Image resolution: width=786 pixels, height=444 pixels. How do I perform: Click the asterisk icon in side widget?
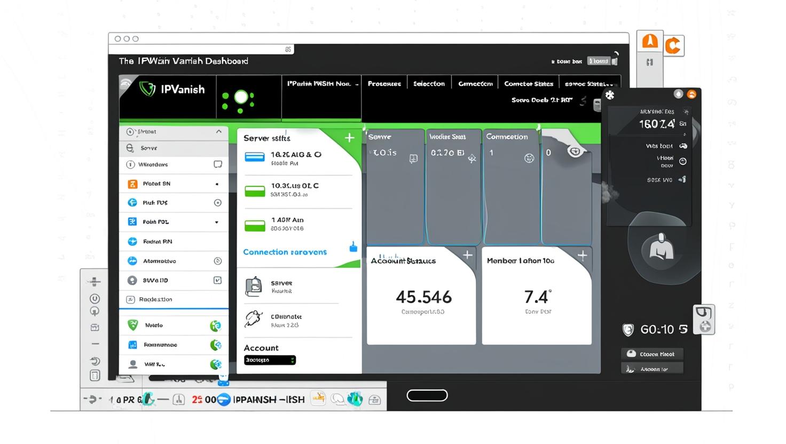(x=610, y=95)
